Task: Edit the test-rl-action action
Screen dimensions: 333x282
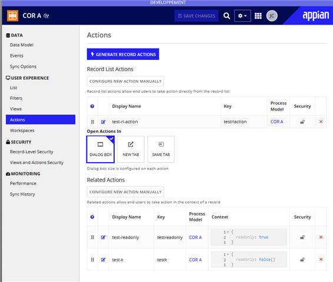Action: [103, 122]
